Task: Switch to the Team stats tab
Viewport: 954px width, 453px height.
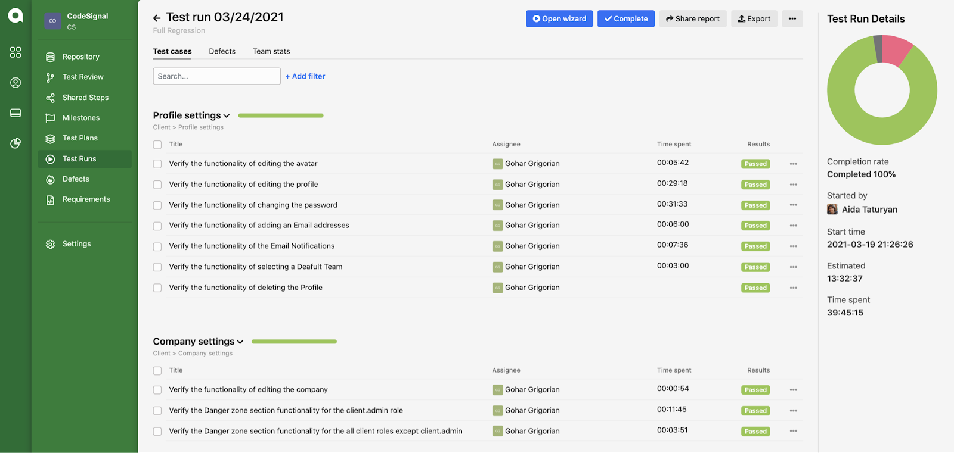Action: click(271, 52)
